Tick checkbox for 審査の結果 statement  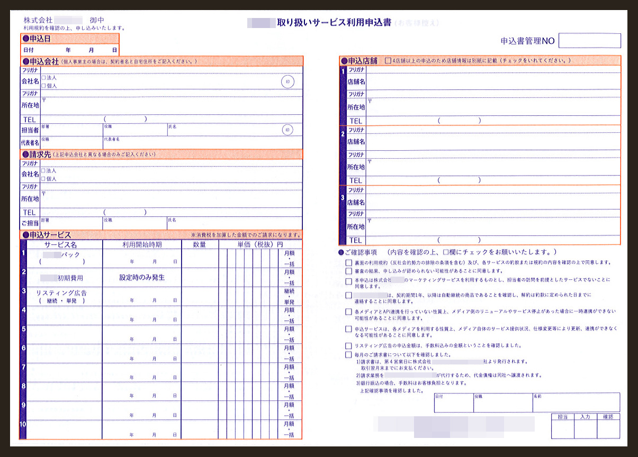pos(348,271)
